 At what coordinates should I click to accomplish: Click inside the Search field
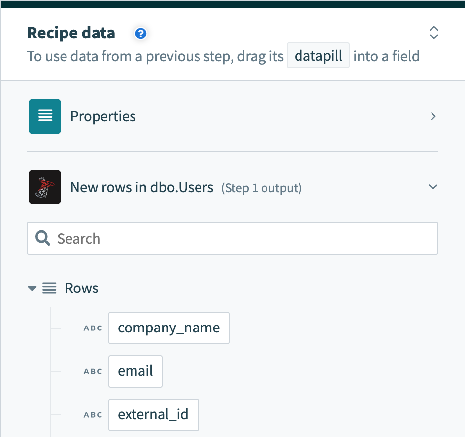(x=197, y=238)
